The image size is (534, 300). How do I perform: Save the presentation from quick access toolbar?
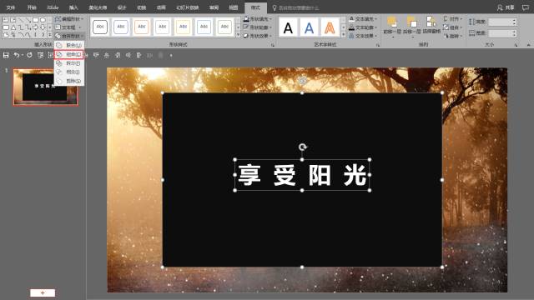(x=6, y=55)
